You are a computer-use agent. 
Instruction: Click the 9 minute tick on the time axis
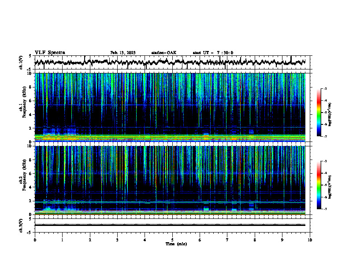[x=282, y=240]
